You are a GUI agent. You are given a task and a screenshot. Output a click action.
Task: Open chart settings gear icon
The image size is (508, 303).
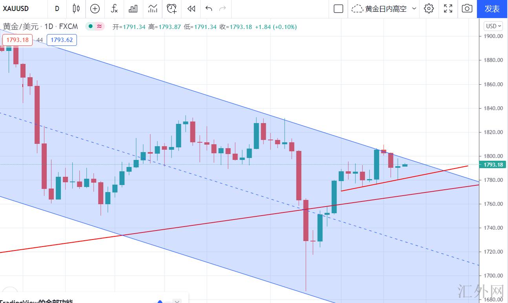[429, 9]
